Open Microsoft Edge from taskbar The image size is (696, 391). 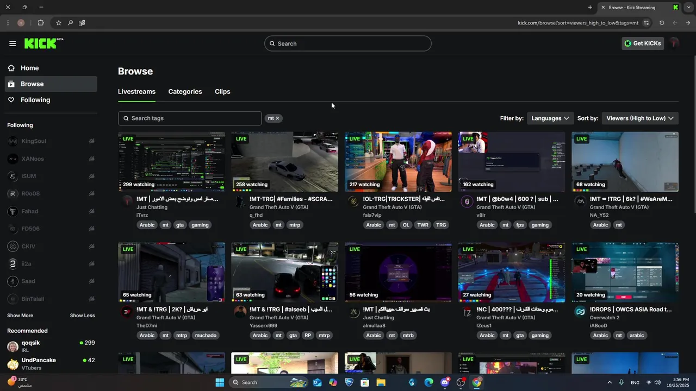pos(428,382)
